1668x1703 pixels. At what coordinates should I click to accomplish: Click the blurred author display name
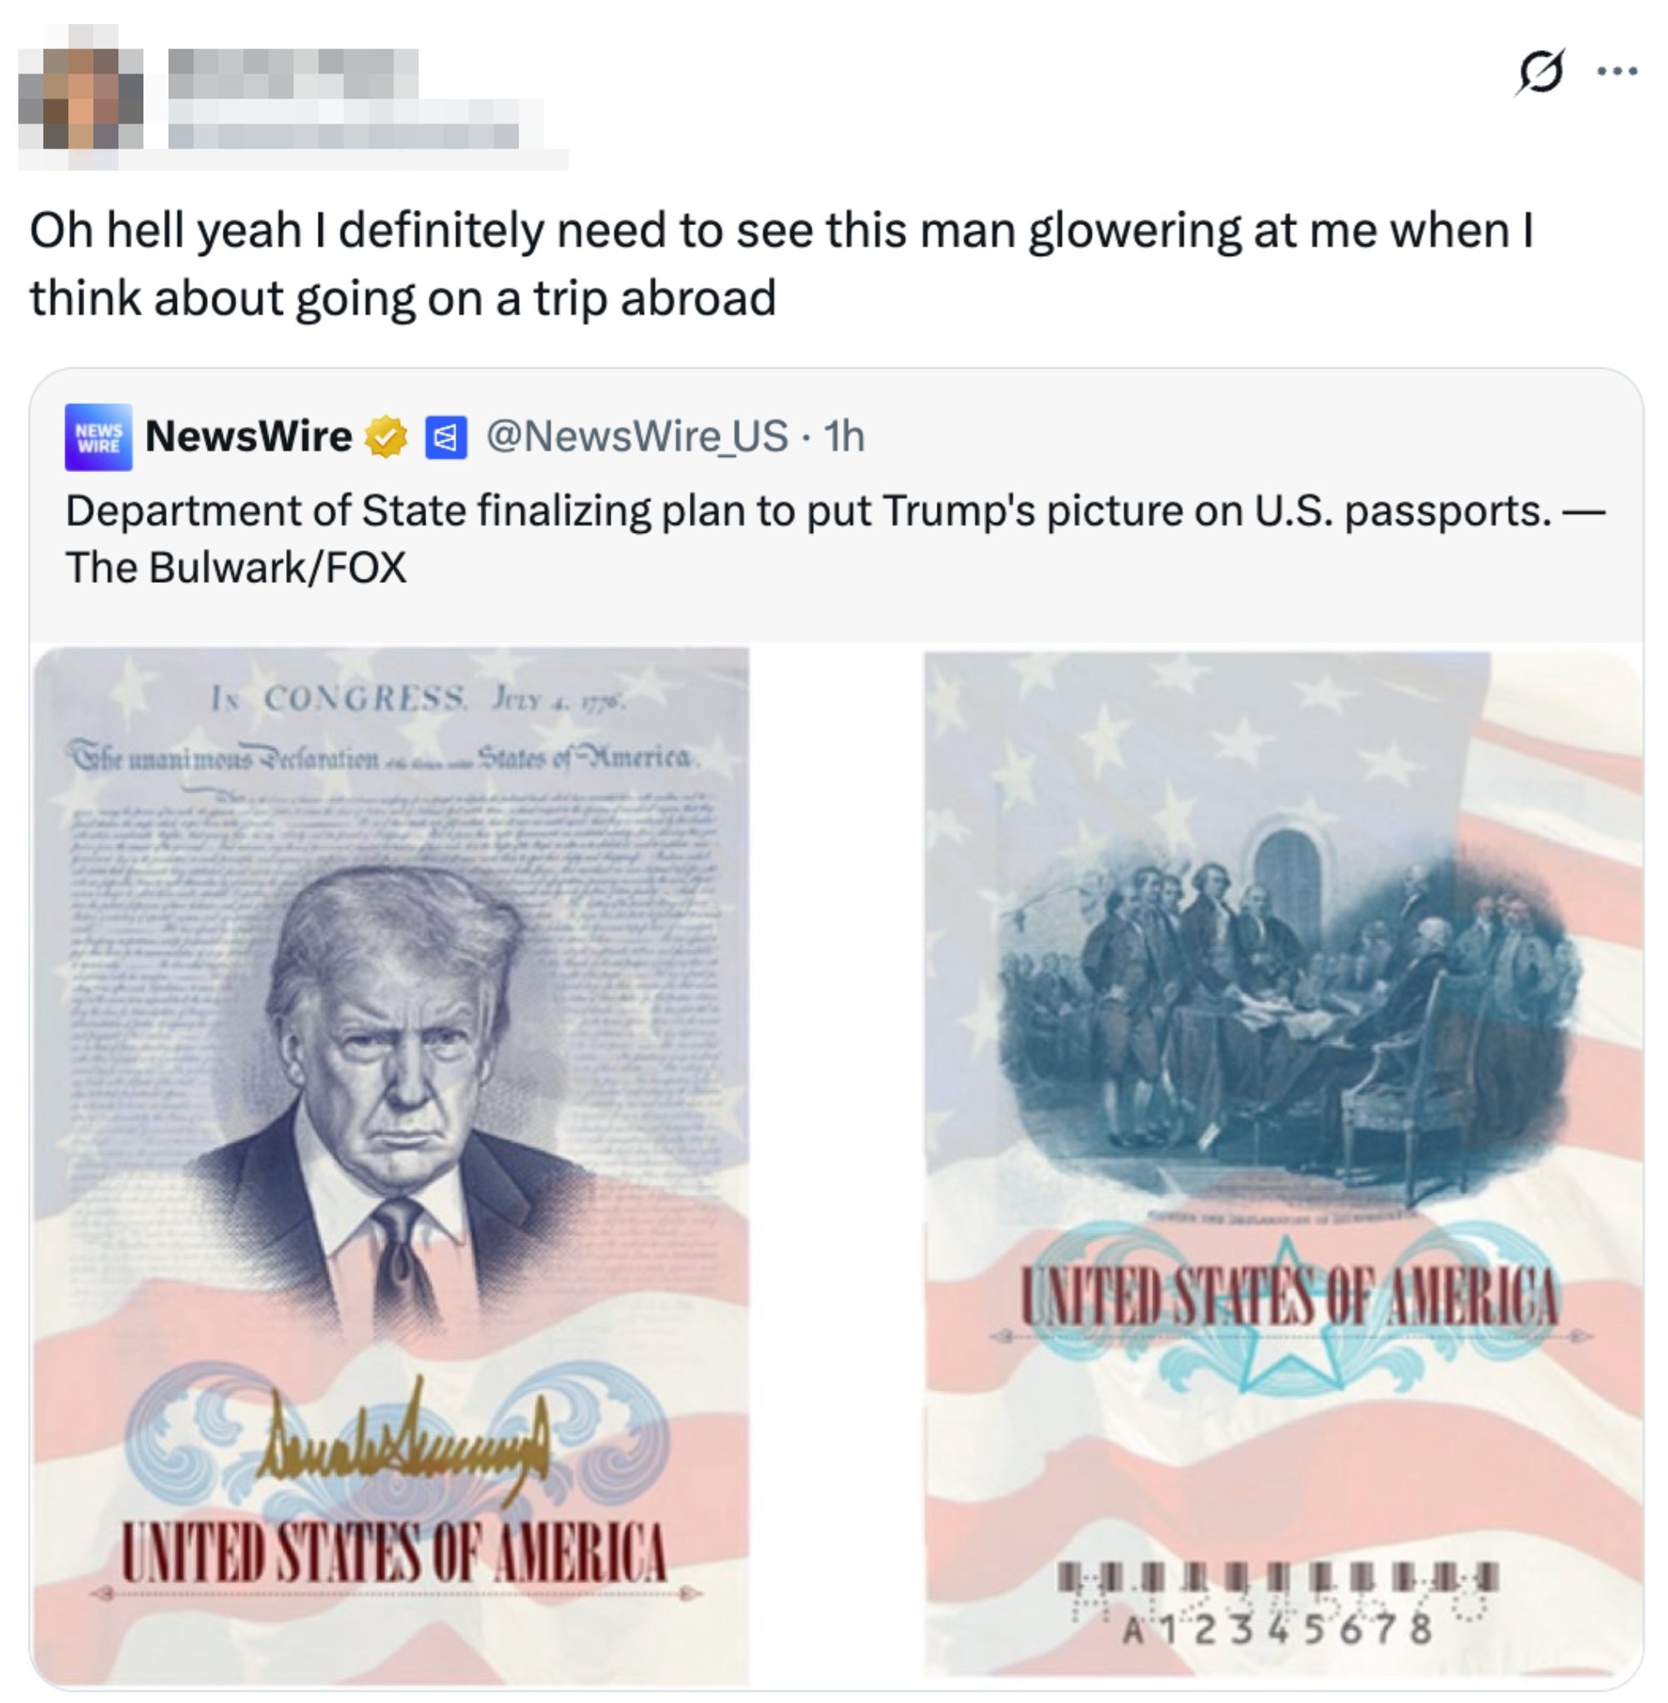293,73
